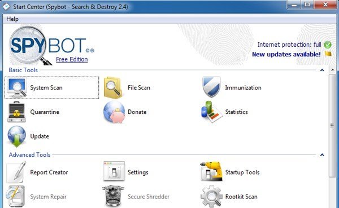
Task: Click the System Repair disk icon
Action: 15,196
